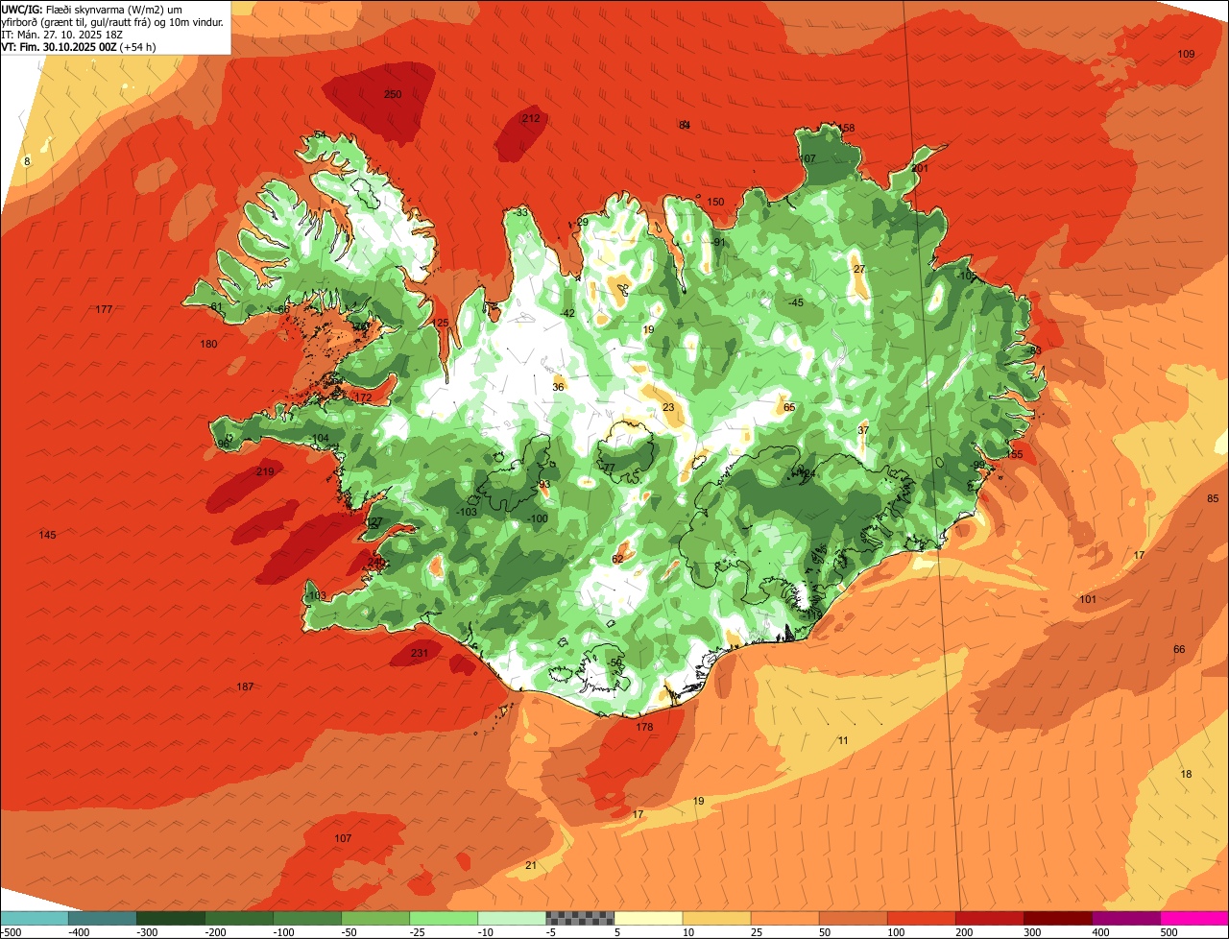The image size is (1229, 939).
Task: Click the map value '21'
Action: pyautogui.click(x=531, y=865)
